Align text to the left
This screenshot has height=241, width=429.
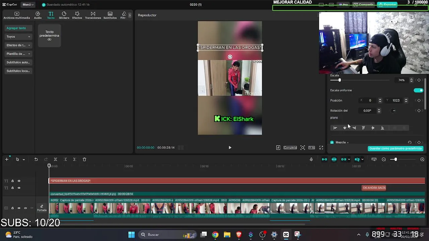pos(335,128)
